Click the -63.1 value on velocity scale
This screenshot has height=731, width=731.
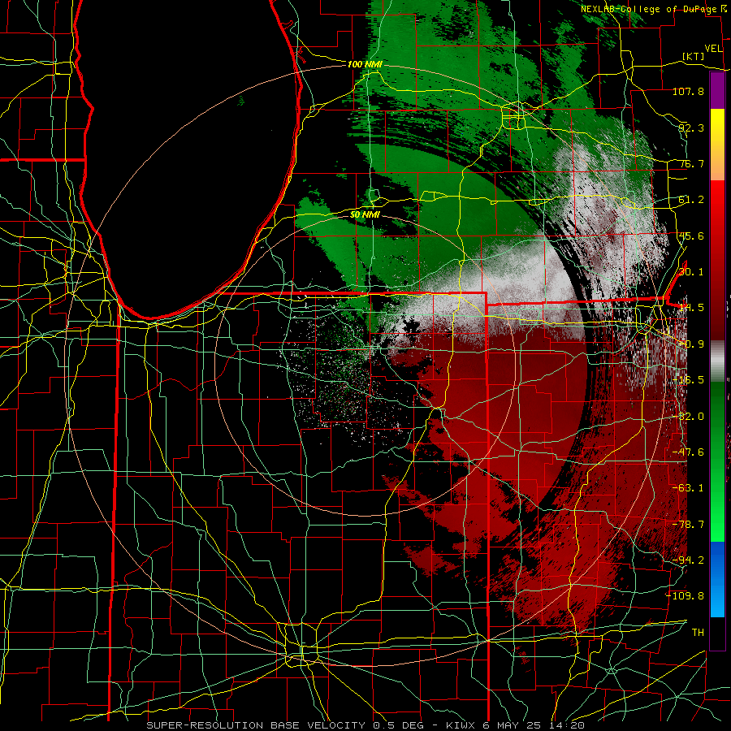688,488
